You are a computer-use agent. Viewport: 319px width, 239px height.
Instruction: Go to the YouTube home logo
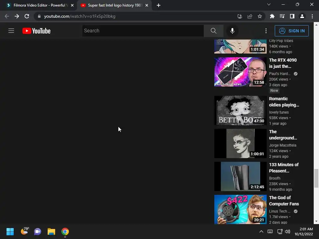click(x=36, y=31)
